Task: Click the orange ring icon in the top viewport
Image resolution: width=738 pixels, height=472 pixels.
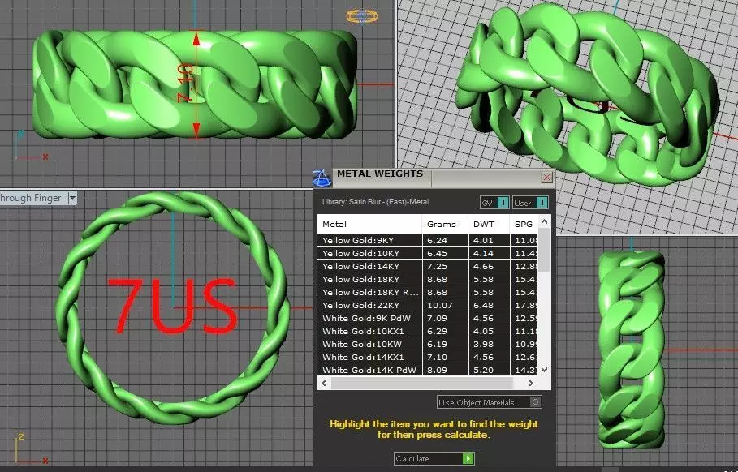Action: [362, 16]
